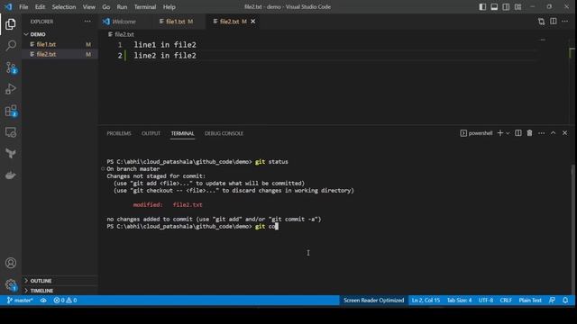Toggle bottom panel layout icon
Screen dimensions: 577x324
[x=494, y=6]
